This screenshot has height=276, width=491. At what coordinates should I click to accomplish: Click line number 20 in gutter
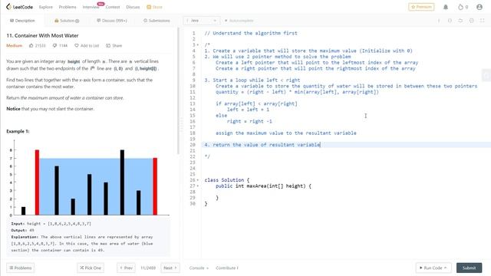193,145
